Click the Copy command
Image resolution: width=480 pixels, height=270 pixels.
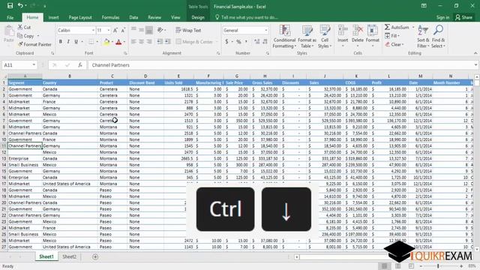pyautogui.click(x=26, y=36)
